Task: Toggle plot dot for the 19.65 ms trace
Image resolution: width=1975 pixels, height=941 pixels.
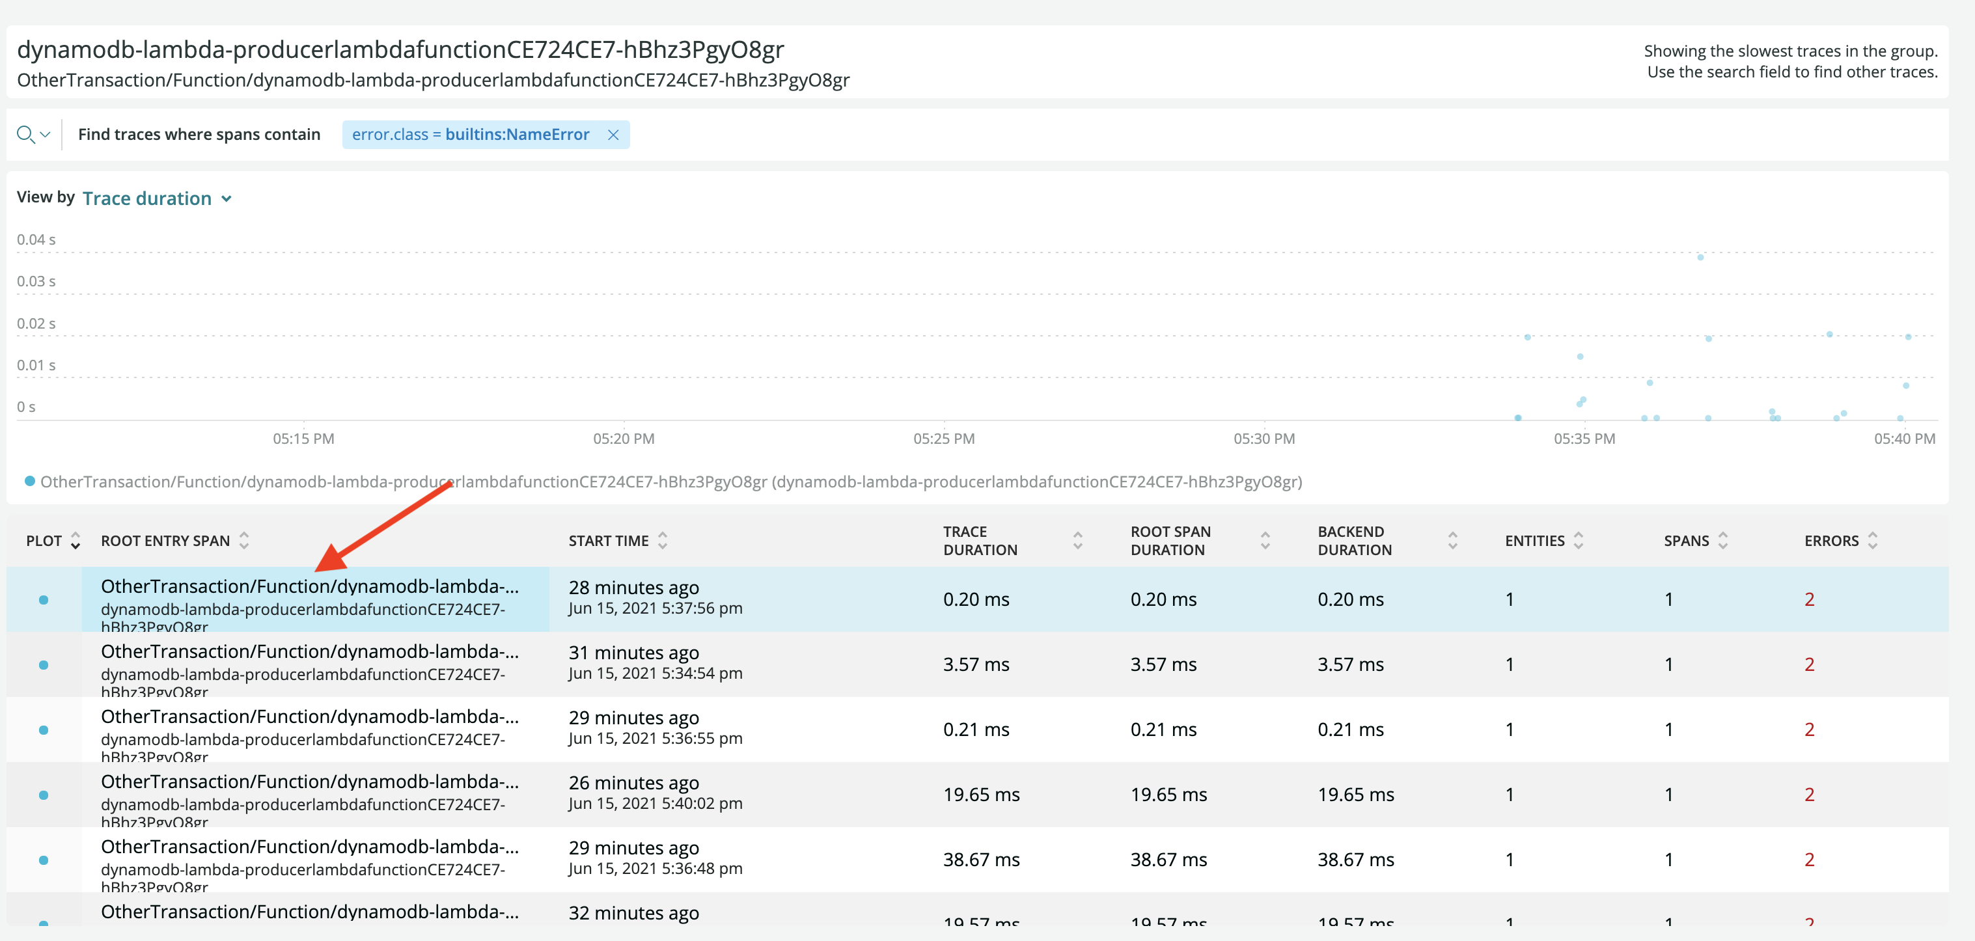Action: pos(44,795)
